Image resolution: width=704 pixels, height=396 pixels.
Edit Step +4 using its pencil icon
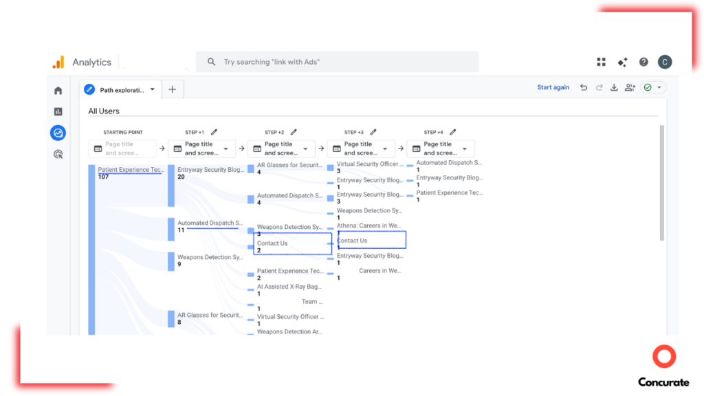[x=452, y=131]
